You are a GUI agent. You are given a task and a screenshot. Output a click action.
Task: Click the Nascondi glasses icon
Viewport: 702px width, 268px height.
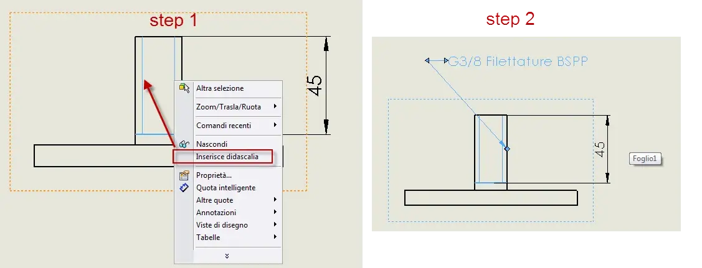184,144
